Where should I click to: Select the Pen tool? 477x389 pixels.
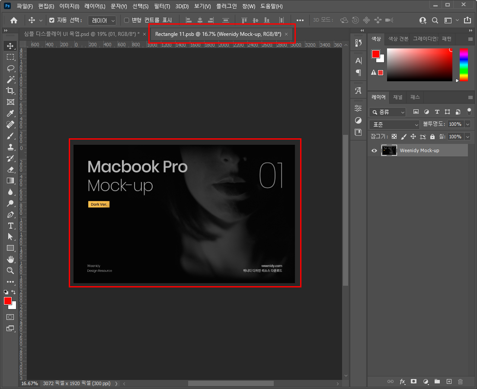tap(10, 214)
